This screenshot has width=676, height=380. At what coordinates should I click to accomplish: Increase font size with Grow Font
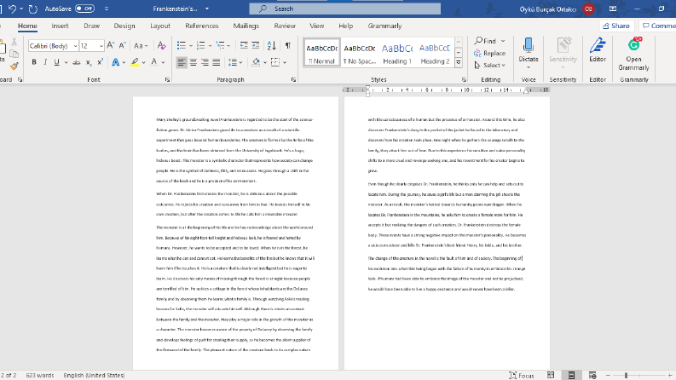tap(110, 46)
